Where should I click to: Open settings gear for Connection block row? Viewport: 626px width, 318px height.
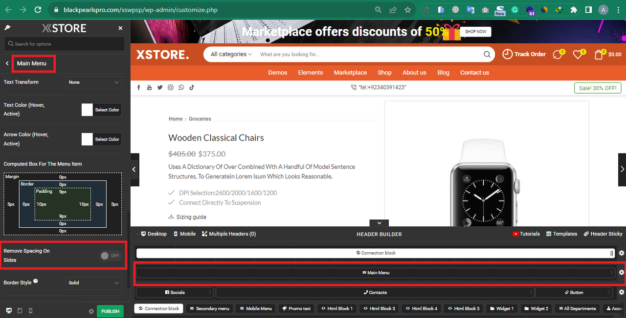(622, 253)
